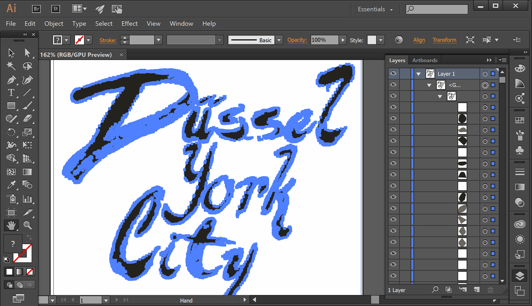Set paint mode to Color
This screenshot has height=306, width=532.
(x=9, y=272)
